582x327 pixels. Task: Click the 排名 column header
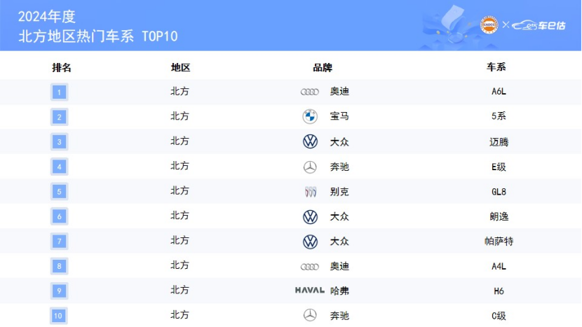62,68
